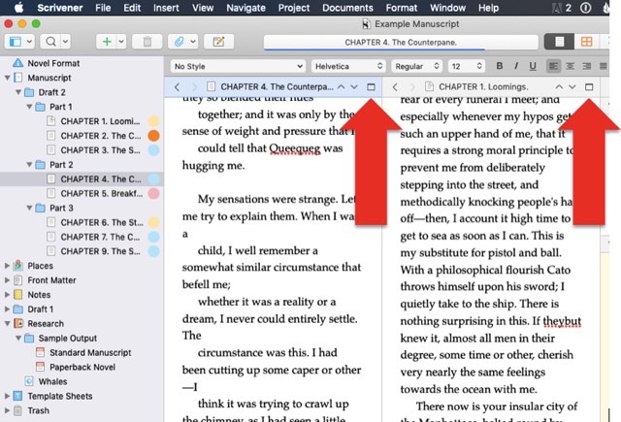
Task: Open the view options dropdown arrow
Action: coord(29,41)
